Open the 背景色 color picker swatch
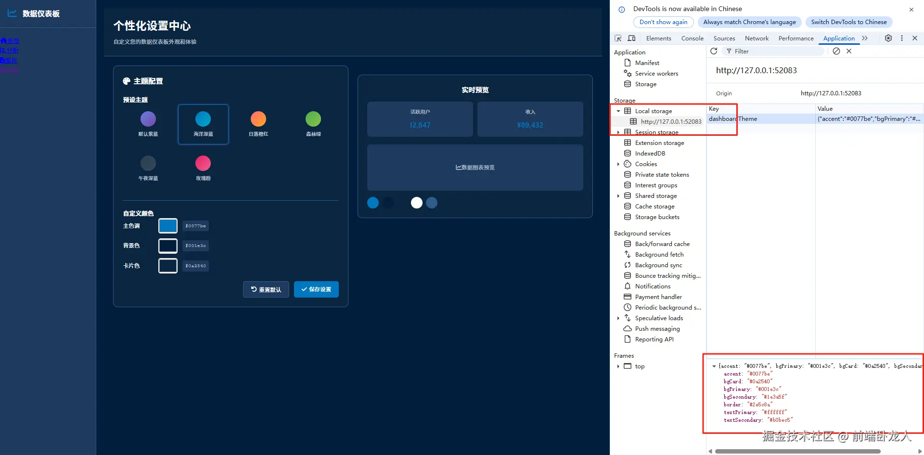This screenshot has width=924, height=455. pyautogui.click(x=168, y=246)
